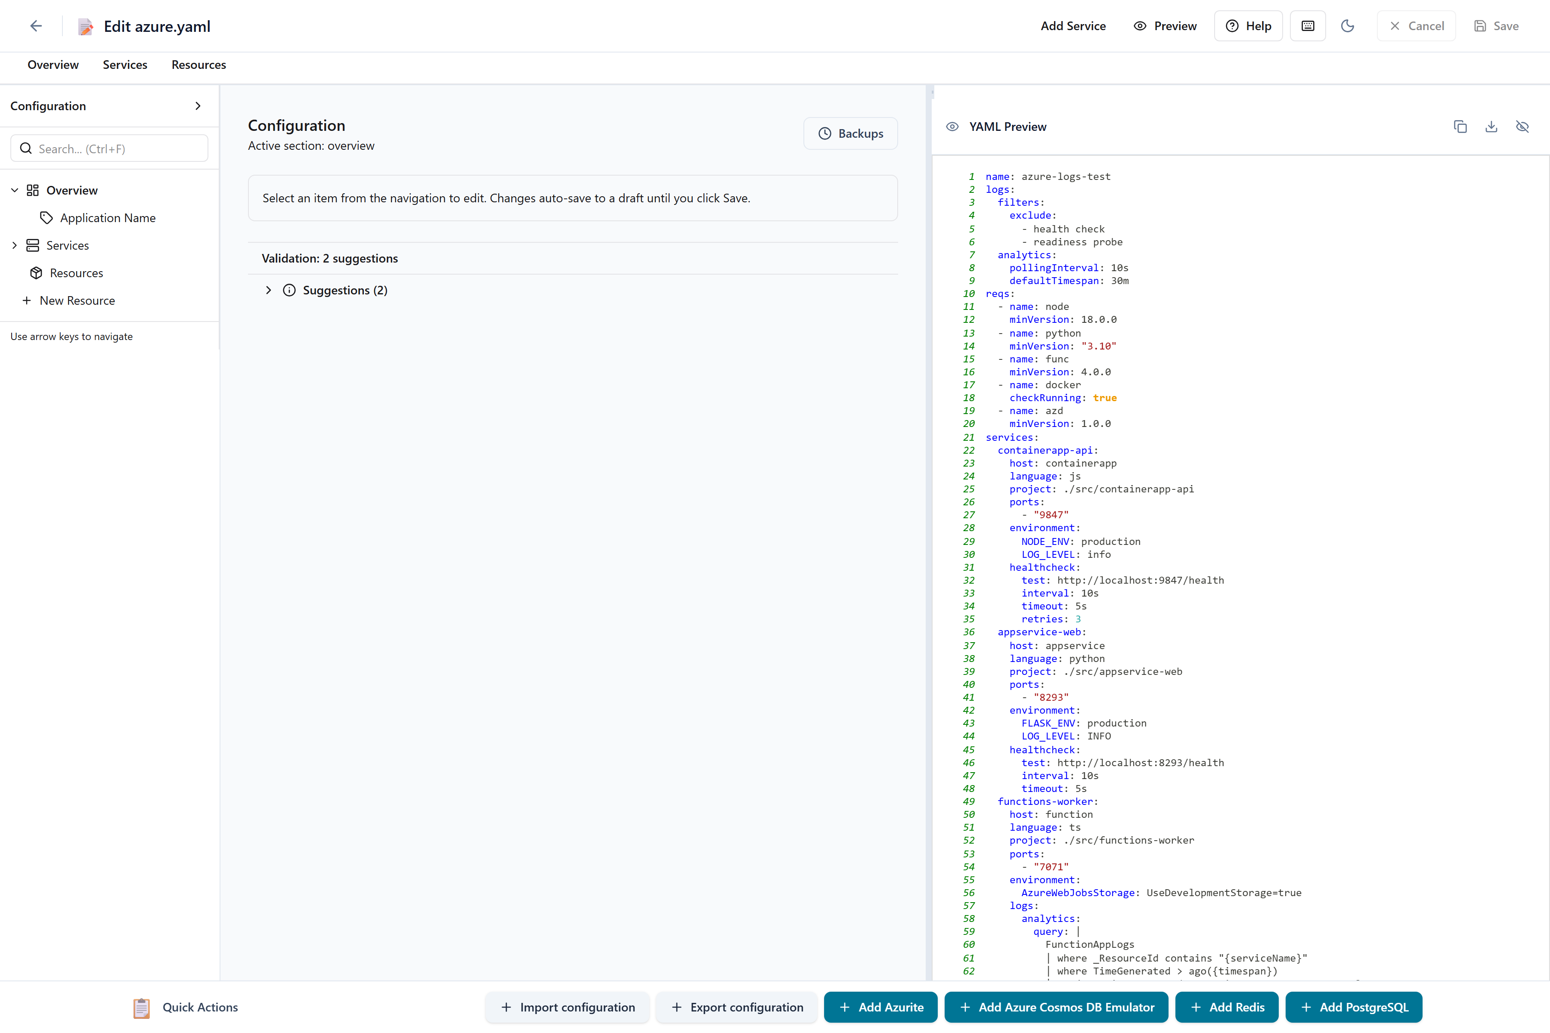Open Help from the top bar
Viewport: 1550px width, 1033px height.
1247,26
